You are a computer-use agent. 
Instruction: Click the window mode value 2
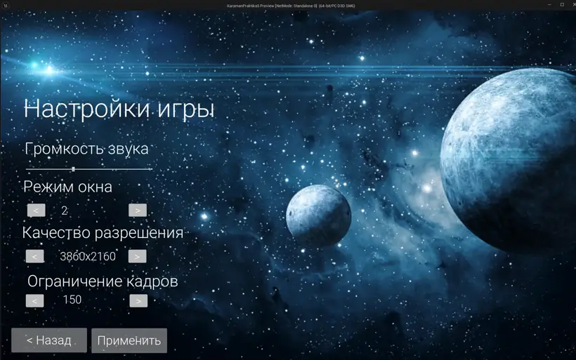65,211
